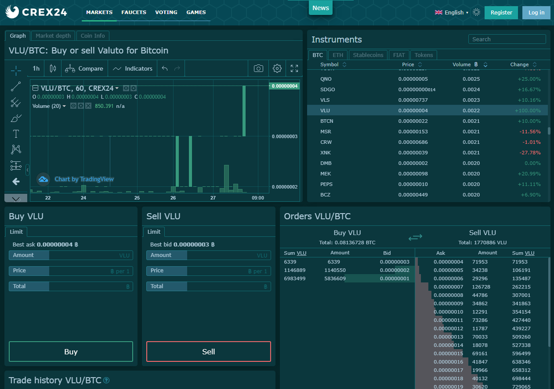
Task: Open the GAMES menu
Action: pos(196,12)
